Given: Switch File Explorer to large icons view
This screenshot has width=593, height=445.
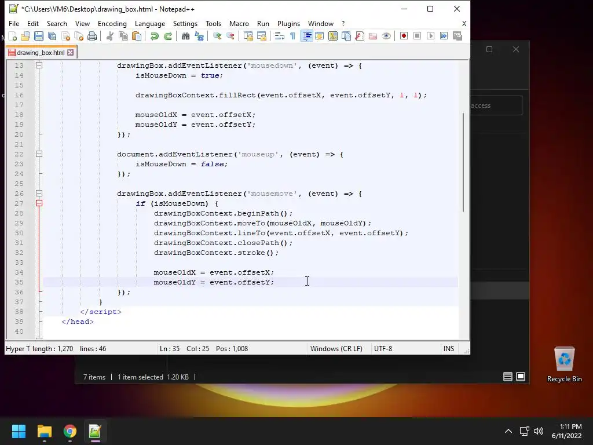Looking at the screenshot, I should tap(521, 377).
